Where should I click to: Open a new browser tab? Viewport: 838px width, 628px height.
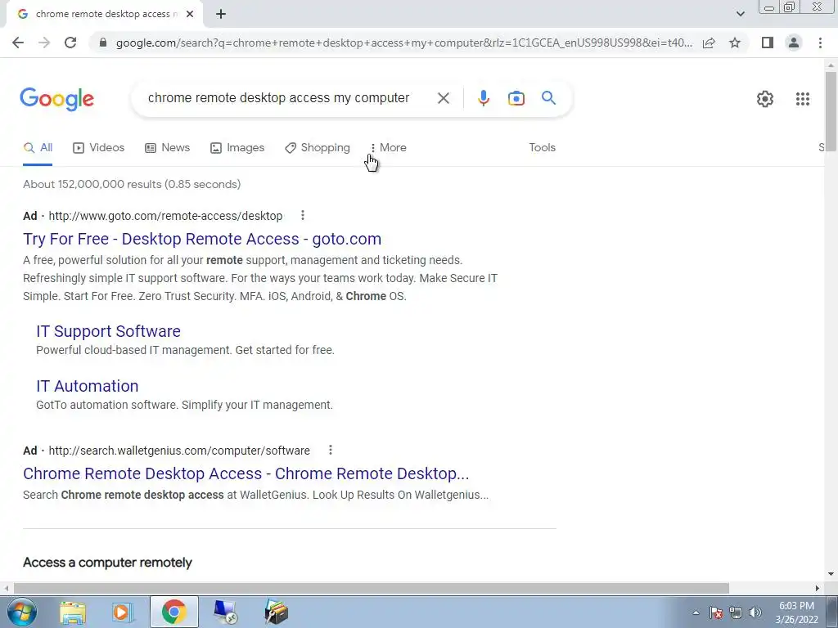pyautogui.click(x=221, y=15)
